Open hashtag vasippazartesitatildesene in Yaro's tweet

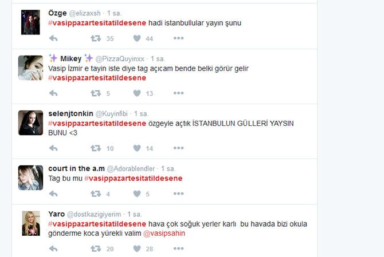click(97, 224)
